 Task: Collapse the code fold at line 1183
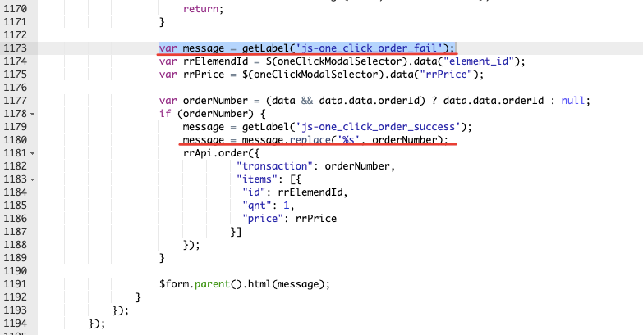click(x=32, y=179)
